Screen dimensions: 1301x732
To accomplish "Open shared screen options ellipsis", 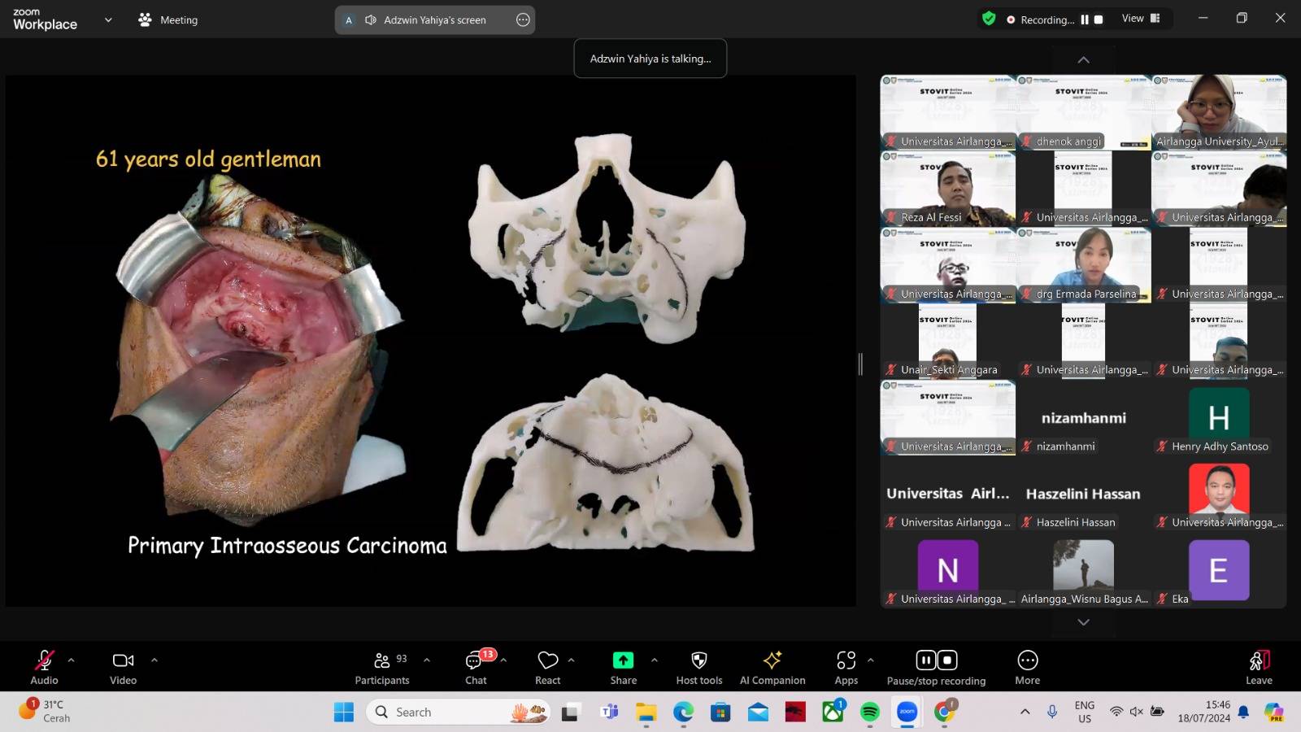I will 523,20.
